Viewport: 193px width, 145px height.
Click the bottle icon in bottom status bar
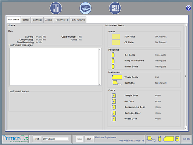(159, 139)
